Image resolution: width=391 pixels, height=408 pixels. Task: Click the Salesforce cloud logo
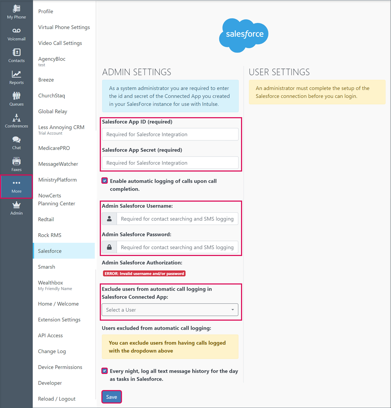[244, 35]
